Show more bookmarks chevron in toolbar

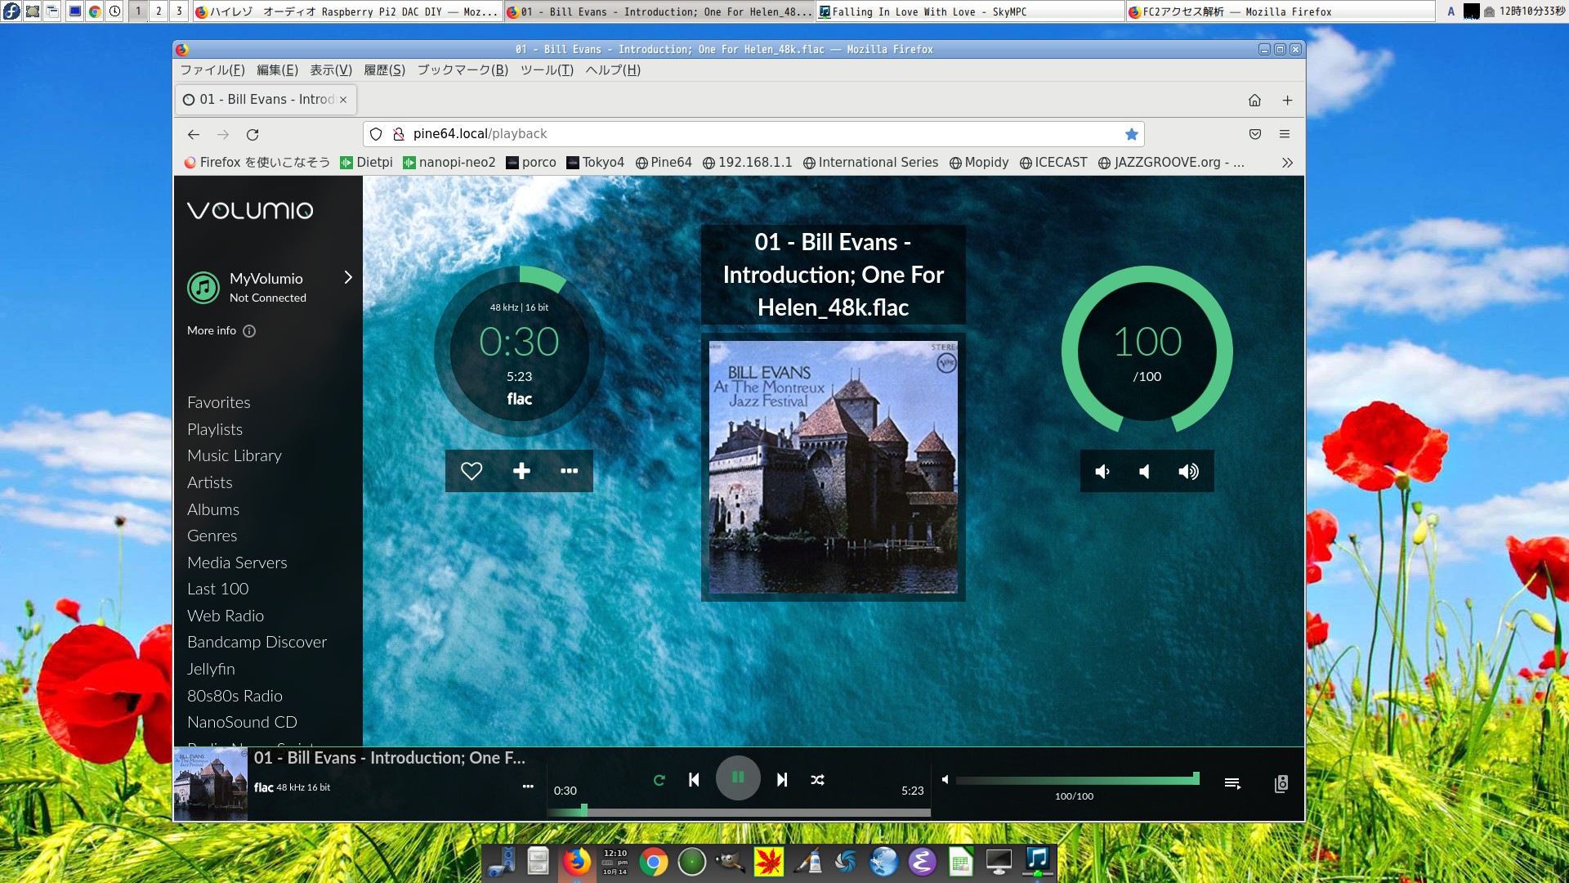[1287, 163]
